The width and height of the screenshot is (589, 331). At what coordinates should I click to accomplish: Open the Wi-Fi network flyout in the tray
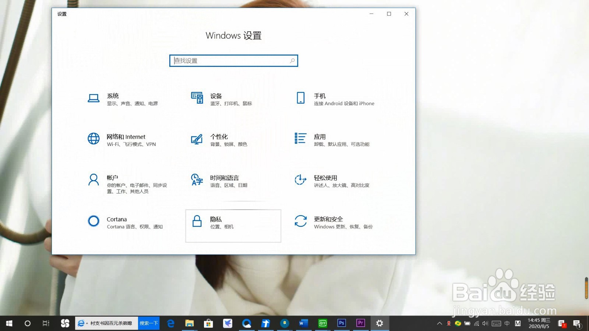[477, 324]
